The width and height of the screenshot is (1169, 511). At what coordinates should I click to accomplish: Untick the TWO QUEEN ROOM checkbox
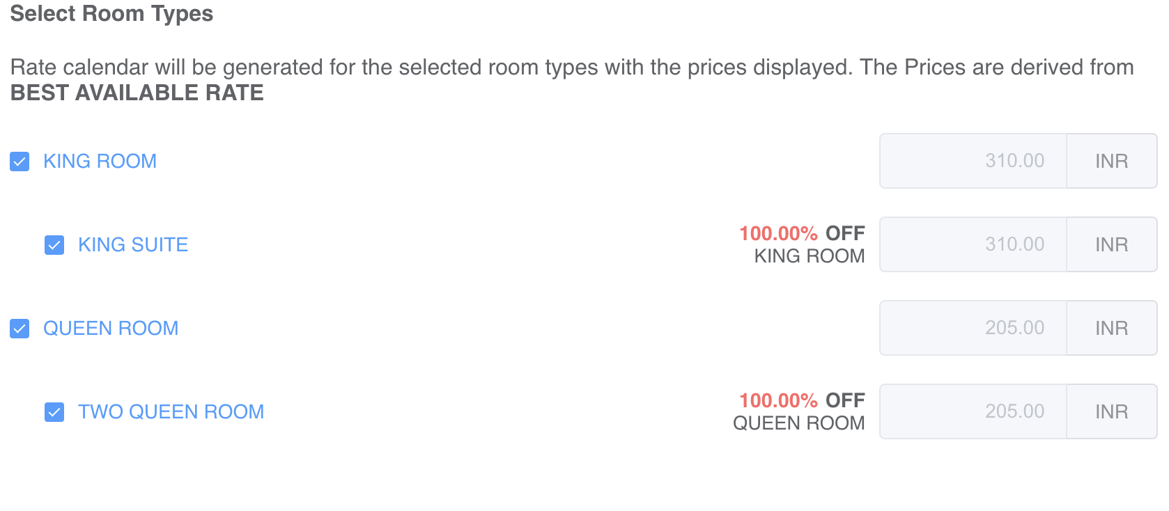pos(54,412)
